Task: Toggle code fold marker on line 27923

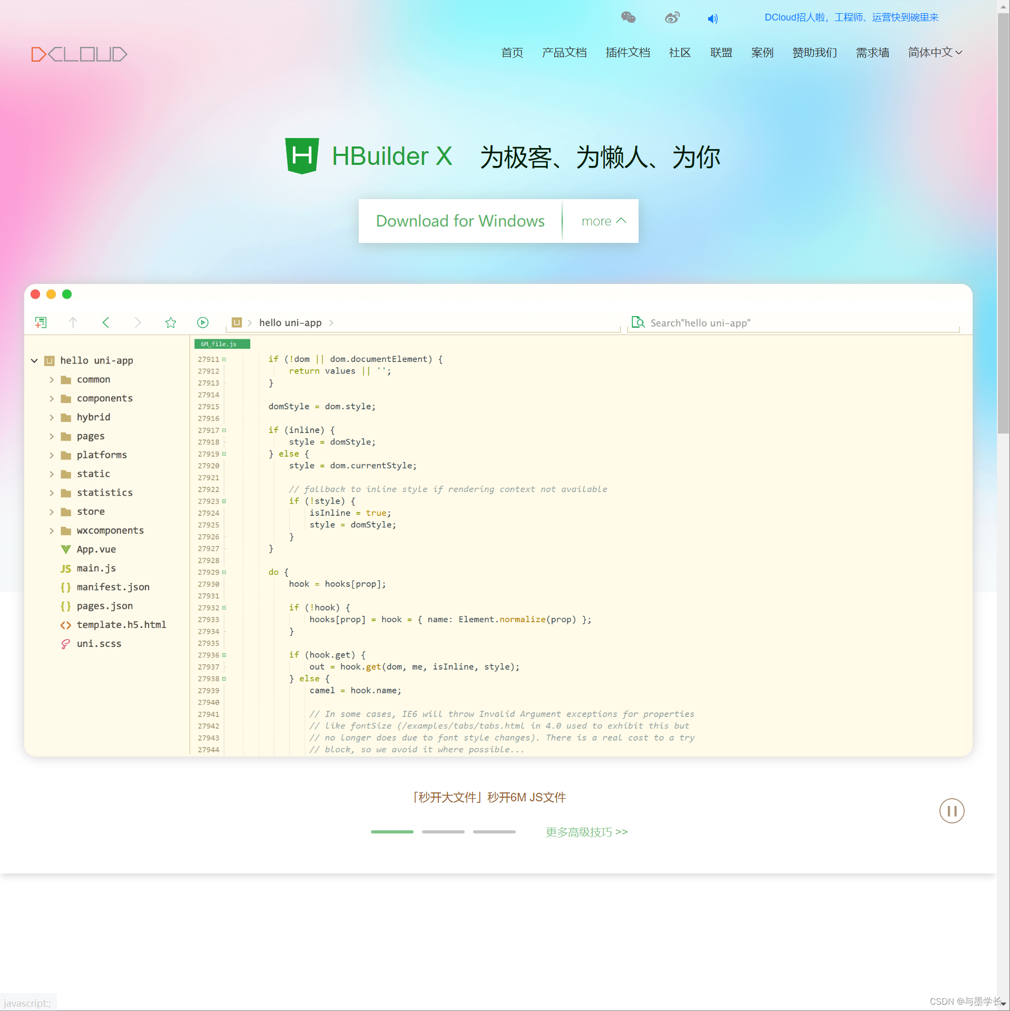Action: point(224,502)
